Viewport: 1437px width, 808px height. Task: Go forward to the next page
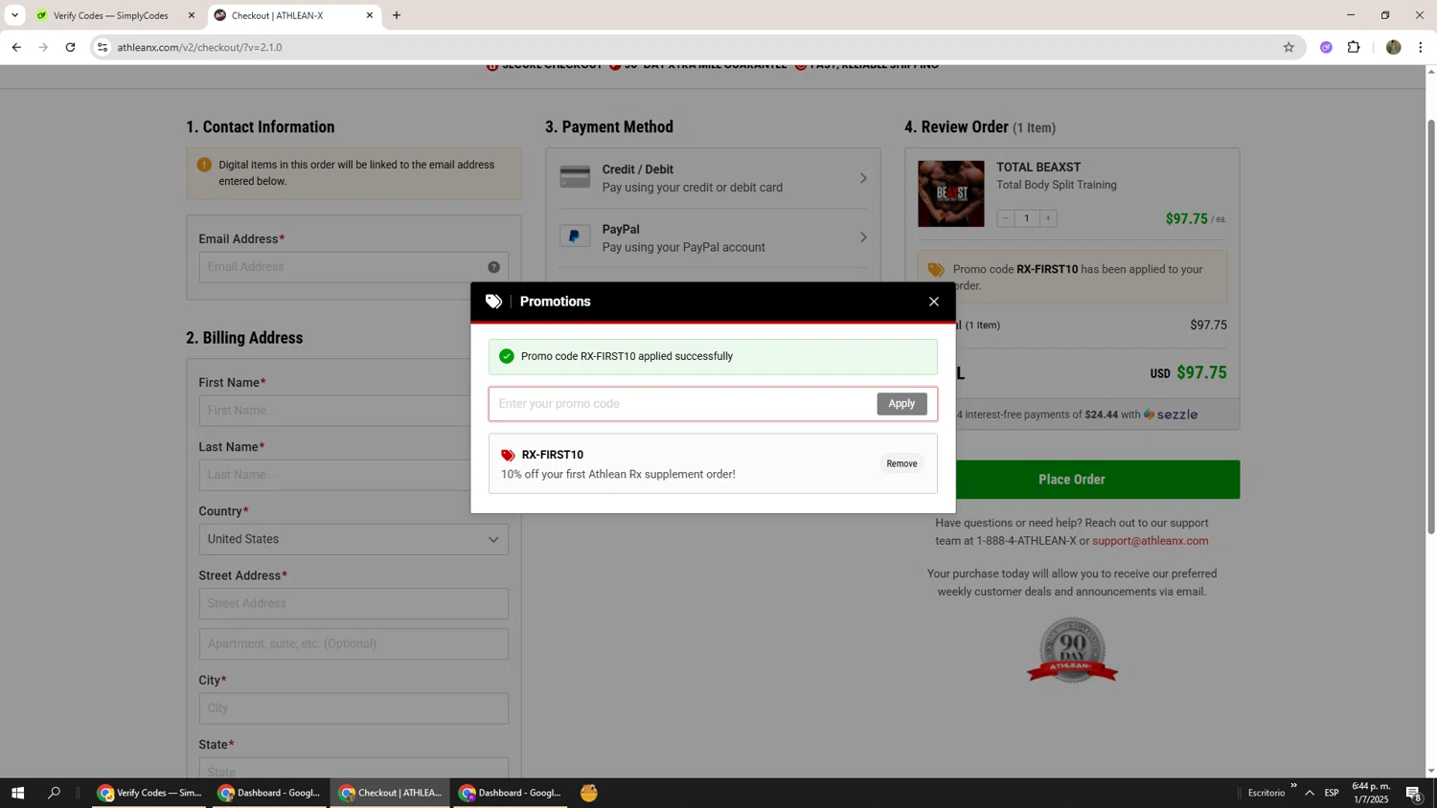tap(43, 47)
